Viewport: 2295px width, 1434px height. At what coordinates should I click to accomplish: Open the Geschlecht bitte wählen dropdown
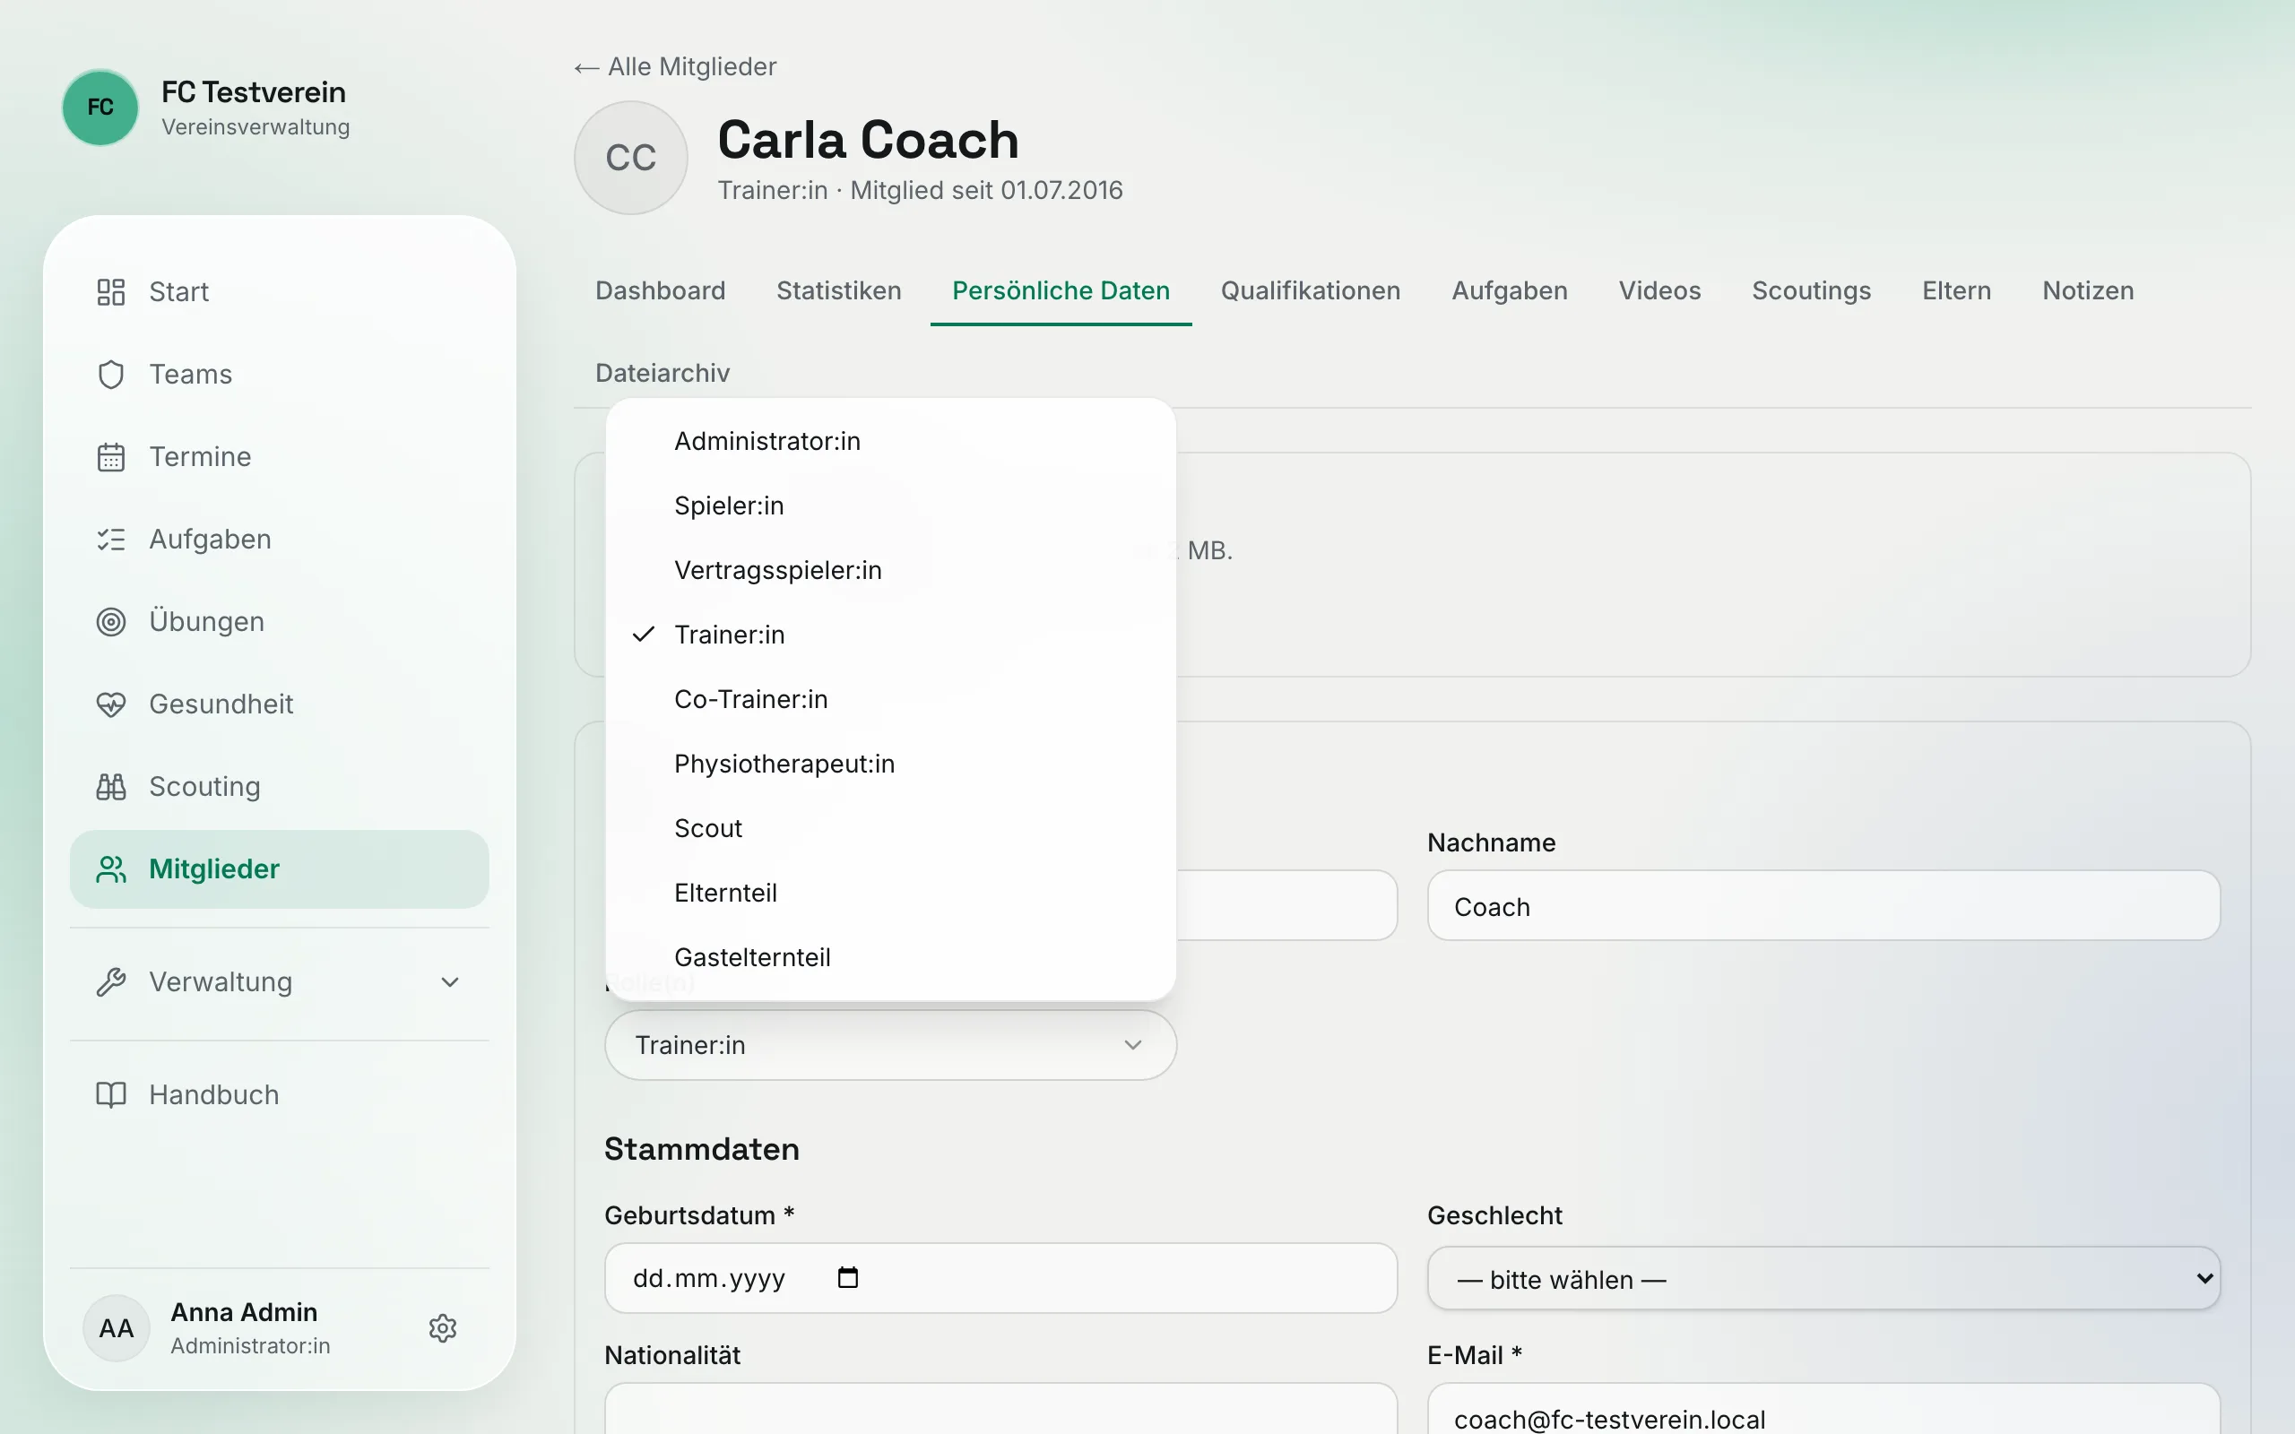click(1823, 1280)
